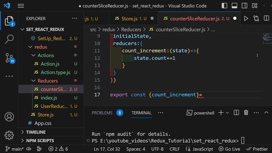This screenshot has height=153, width=272.
Task: Change encoding via 'UTF-8' status item
Action: pyautogui.click(x=157, y=149)
